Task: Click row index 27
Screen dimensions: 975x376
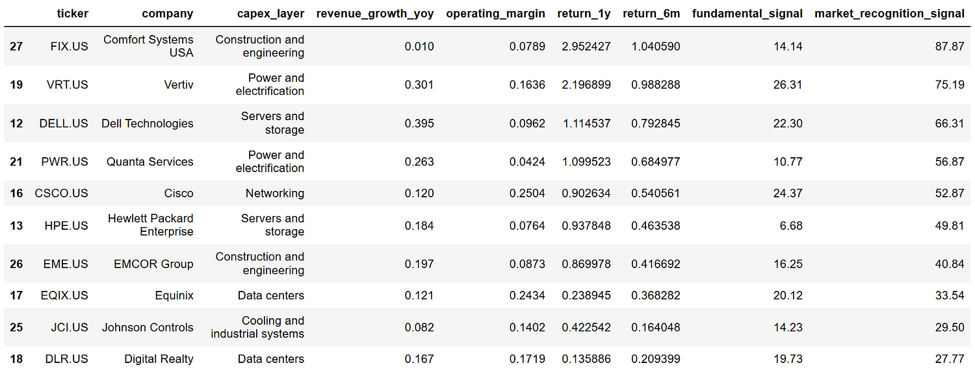Action: coord(16,47)
